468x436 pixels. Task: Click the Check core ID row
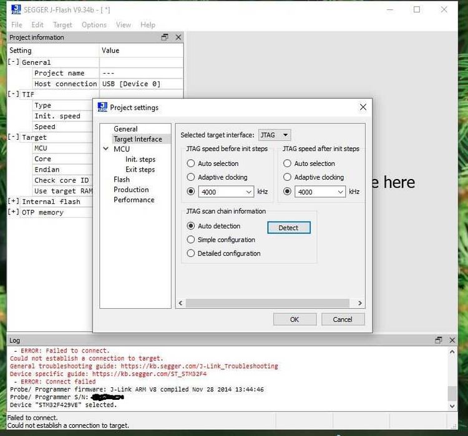pyautogui.click(x=62, y=180)
